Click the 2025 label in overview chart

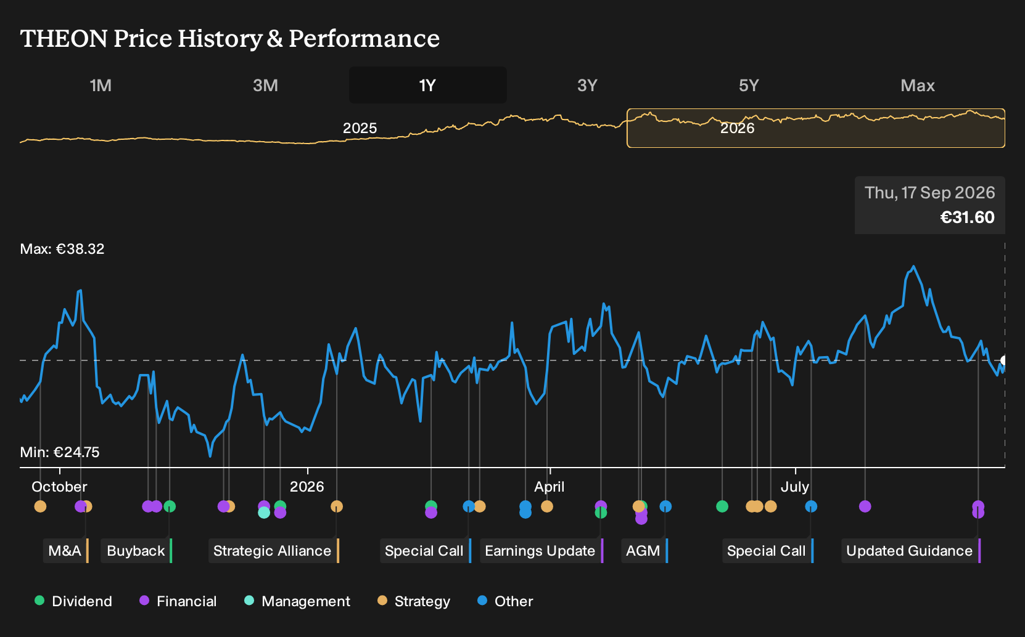pos(360,128)
